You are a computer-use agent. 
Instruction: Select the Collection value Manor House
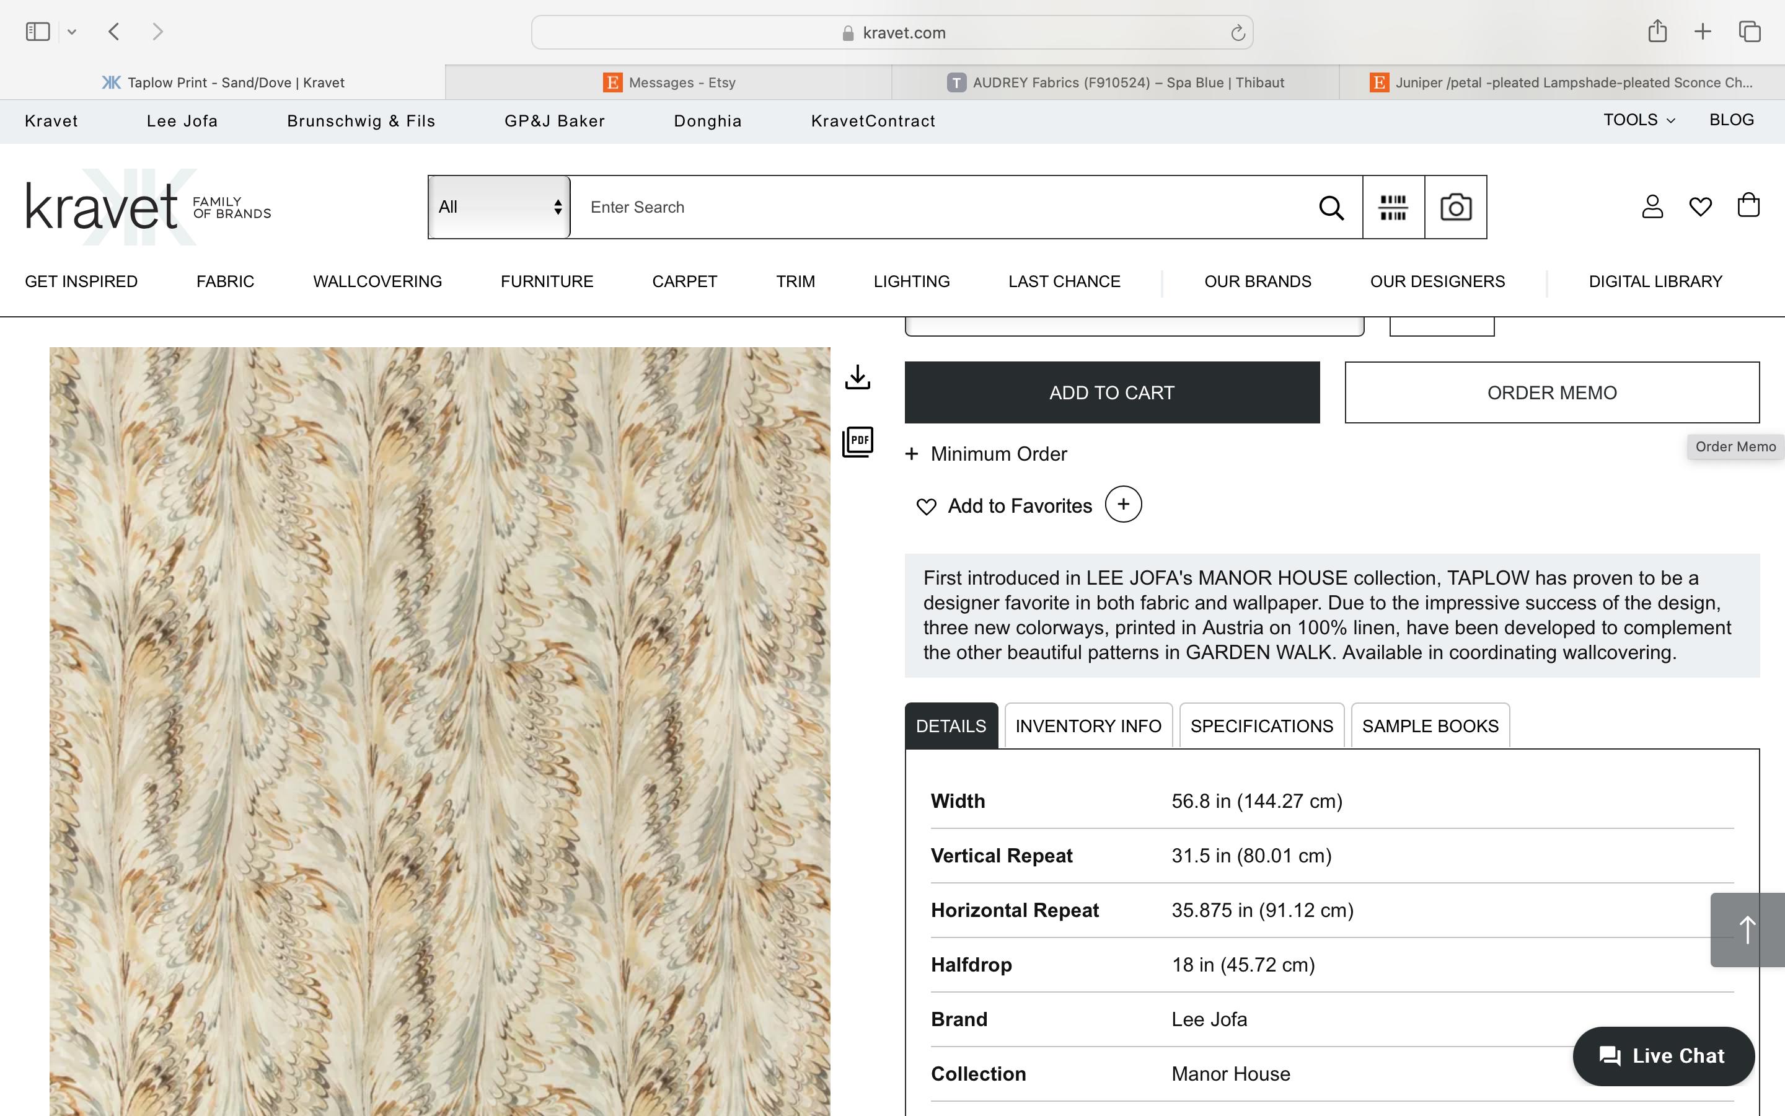pos(1231,1074)
